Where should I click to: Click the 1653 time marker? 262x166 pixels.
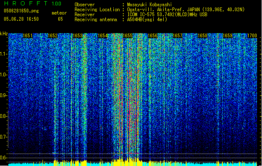pos(78,36)
